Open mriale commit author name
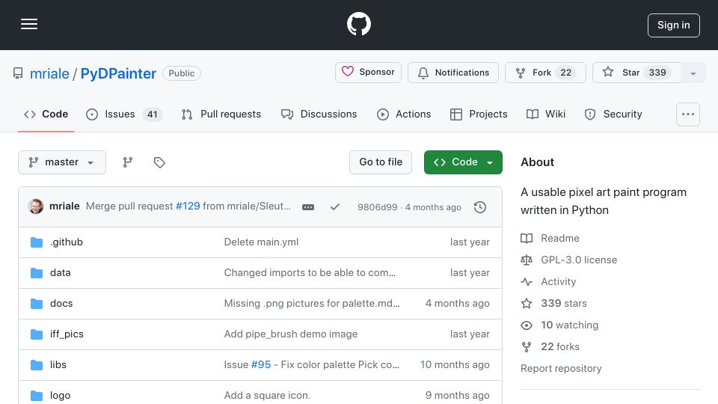 [x=64, y=206]
